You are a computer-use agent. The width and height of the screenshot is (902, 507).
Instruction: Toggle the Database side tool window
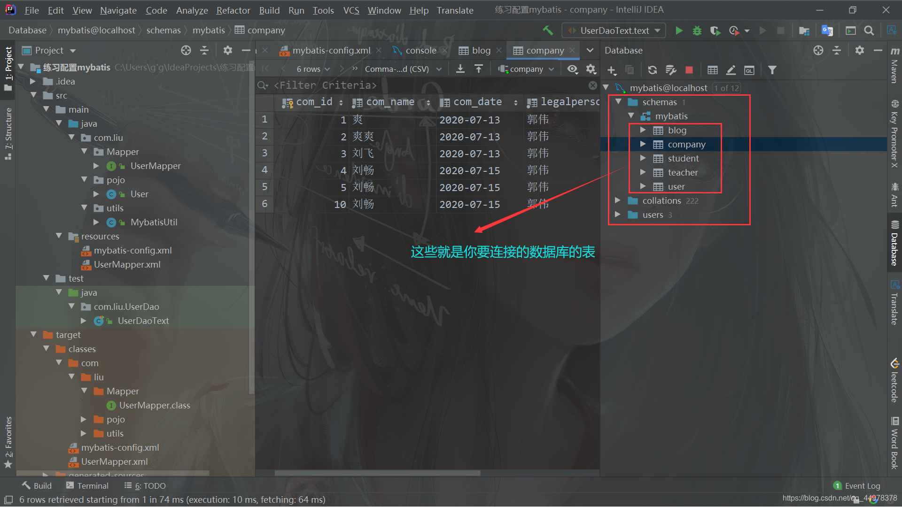point(894,244)
